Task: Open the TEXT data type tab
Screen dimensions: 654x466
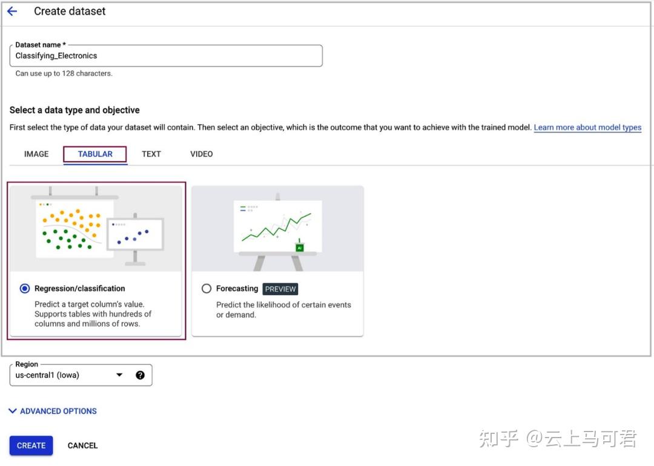Action: tap(151, 154)
